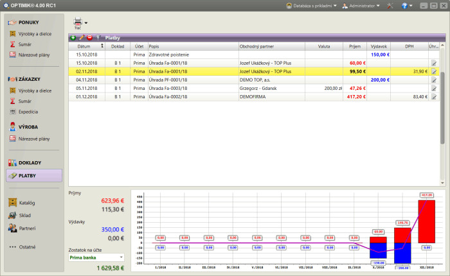The image size is (450, 276).
Task: Open the print dropdown arrow next to Tlač
Action: tap(86, 23)
